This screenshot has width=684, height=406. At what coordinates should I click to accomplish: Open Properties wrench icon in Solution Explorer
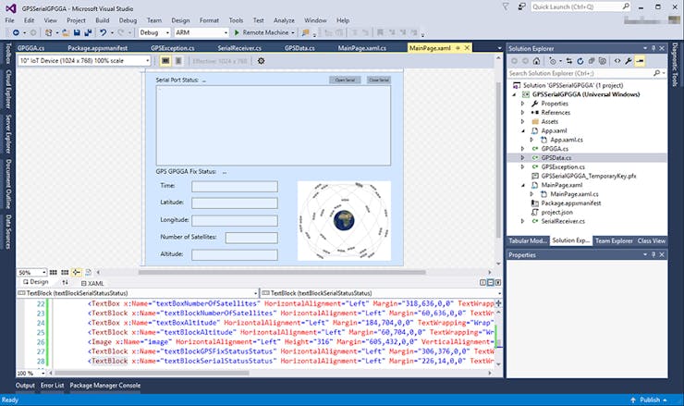pos(629,61)
